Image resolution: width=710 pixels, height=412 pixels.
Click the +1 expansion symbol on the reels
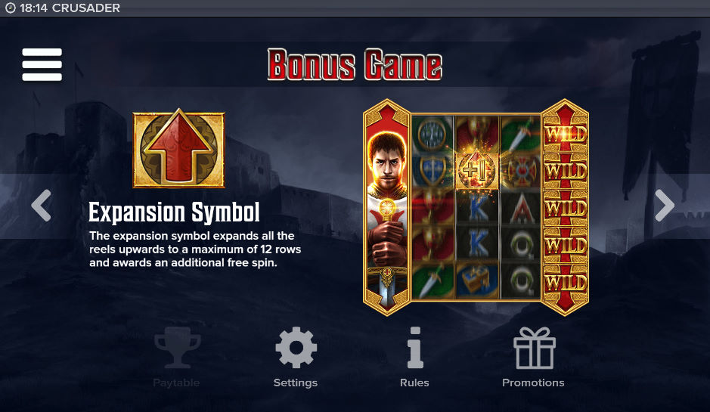(x=476, y=171)
